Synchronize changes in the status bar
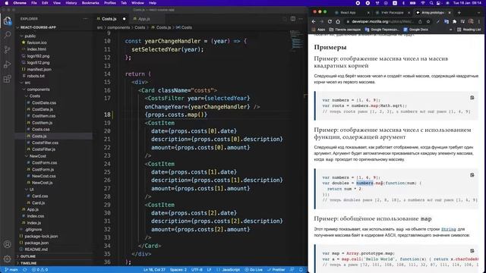486x273 pixels. pyautogui.click(x=25, y=270)
